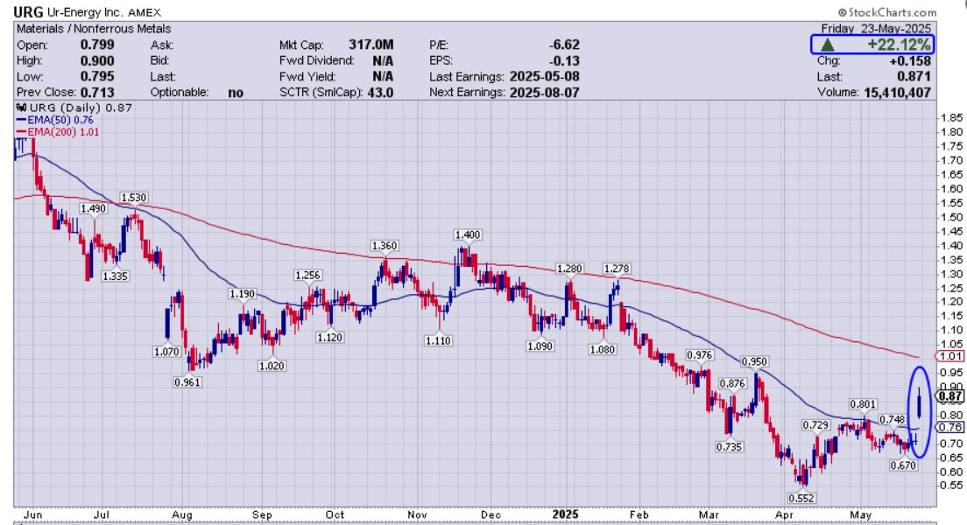Click the 1.080 low price label

[x=603, y=349]
